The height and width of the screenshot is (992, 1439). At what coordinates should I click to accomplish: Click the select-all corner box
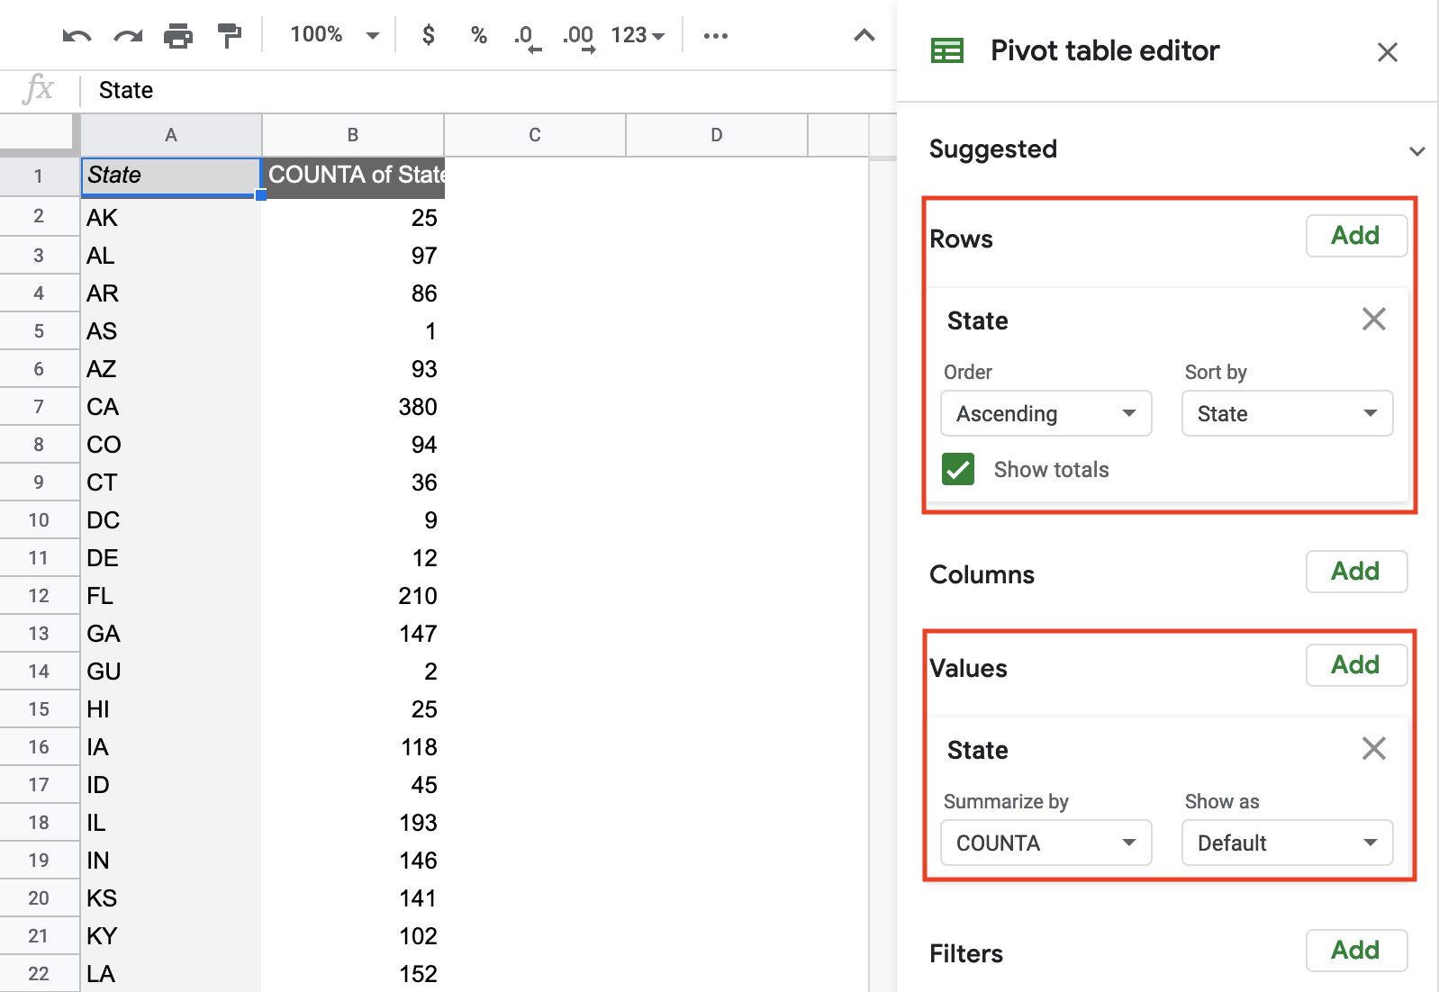[x=40, y=135]
